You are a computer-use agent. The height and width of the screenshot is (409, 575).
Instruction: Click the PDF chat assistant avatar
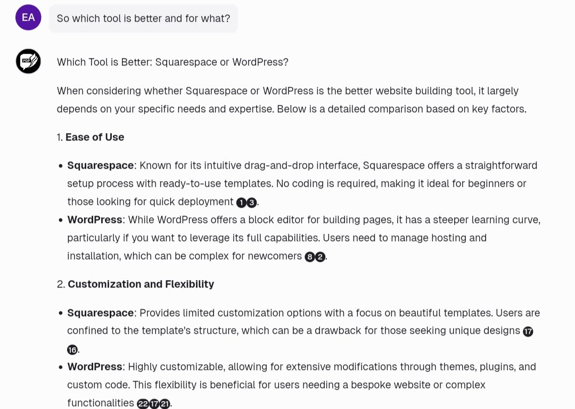coord(28,61)
